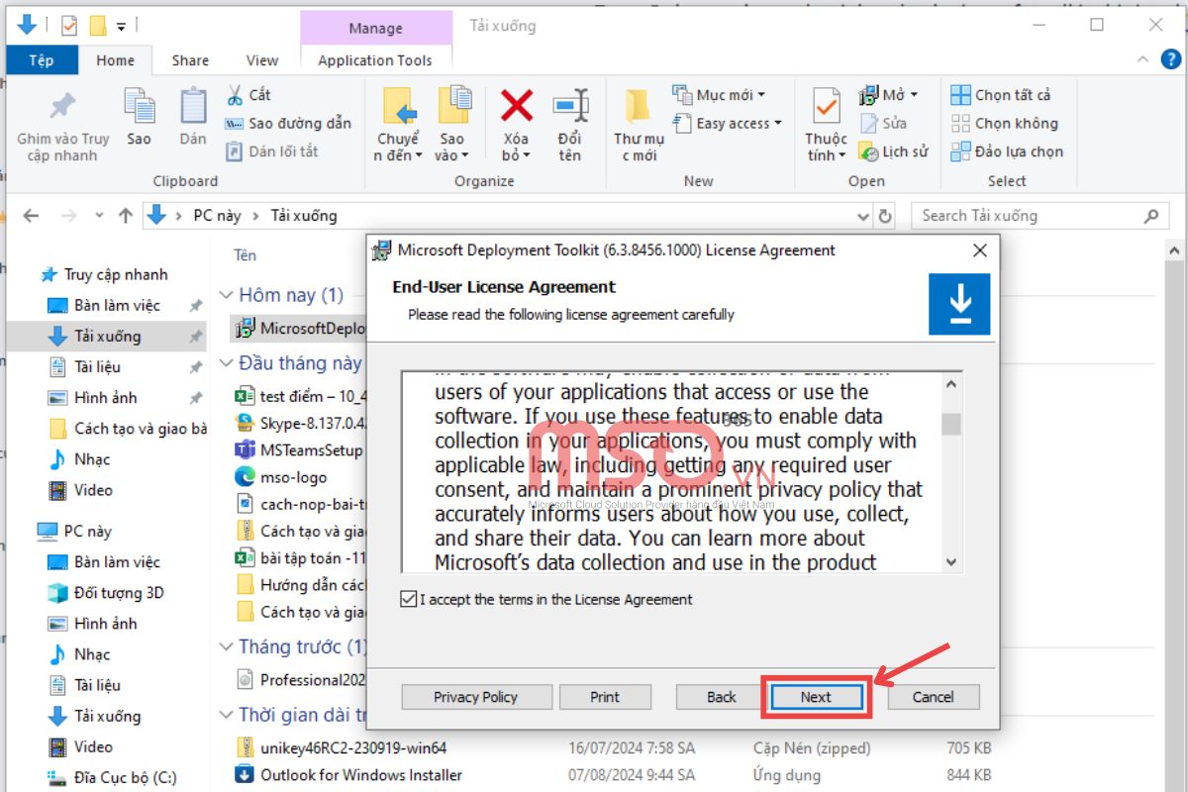The width and height of the screenshot is (1188, 792).
Task: Switch to the Share ribbon tab
Action: (x=190, y=60)
